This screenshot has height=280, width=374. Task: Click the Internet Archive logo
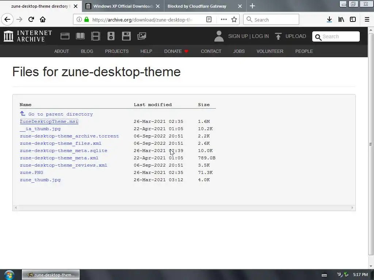tap(28, 36)
